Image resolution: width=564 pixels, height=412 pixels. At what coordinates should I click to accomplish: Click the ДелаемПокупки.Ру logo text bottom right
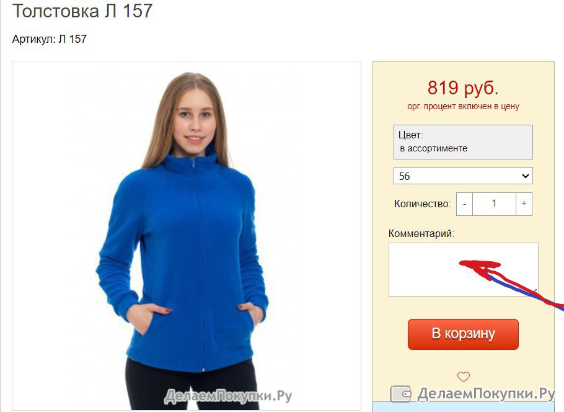pos(486,393)
